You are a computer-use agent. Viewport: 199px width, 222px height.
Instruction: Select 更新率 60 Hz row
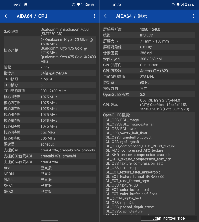(149, 83)
